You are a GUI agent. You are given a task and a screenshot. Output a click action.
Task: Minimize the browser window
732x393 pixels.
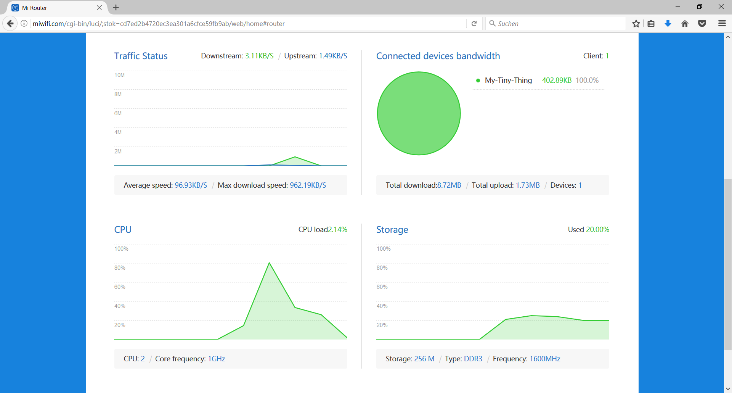tap(678, 6)
